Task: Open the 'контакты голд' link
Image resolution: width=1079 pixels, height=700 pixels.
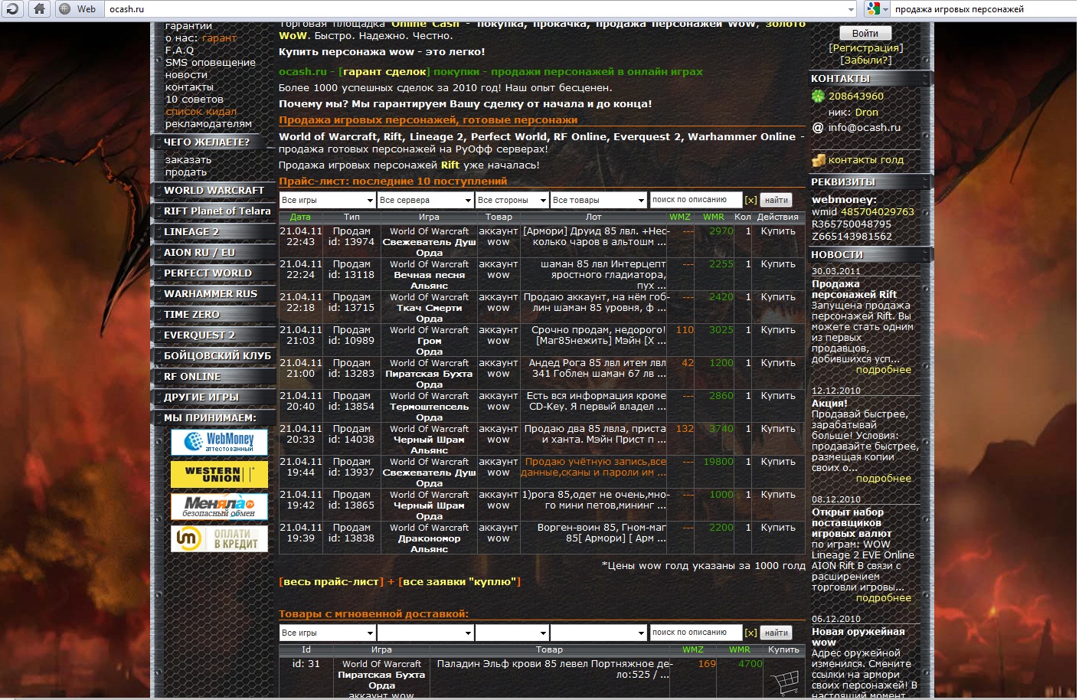Action: point(866,160)
